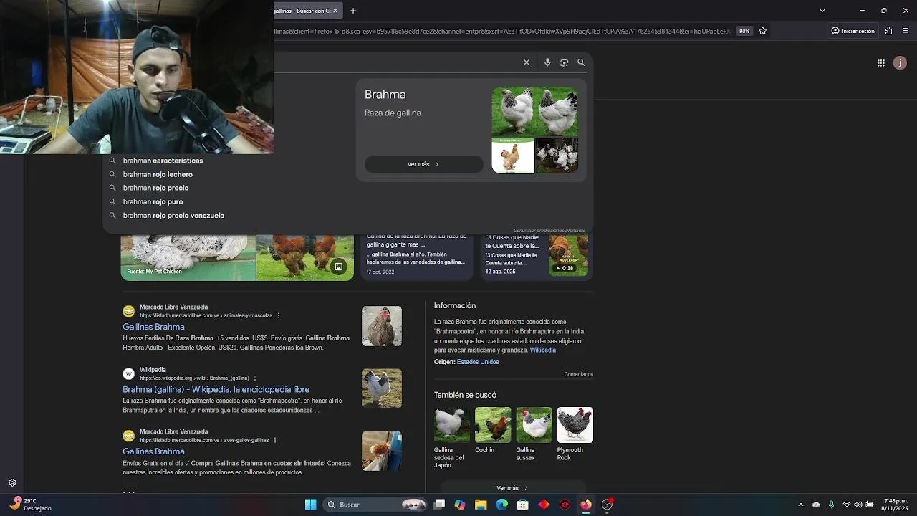
Task: Open the second Gallinas Brahma Mercado Libre link
Action: pos(153,451)
